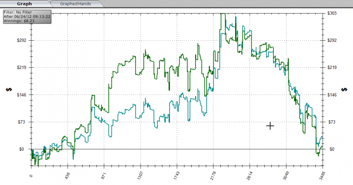Image resolution: width=353 pixels, height=185 pixels.
Task: Click the right-side $ axis title
Action: click(344, 90)
